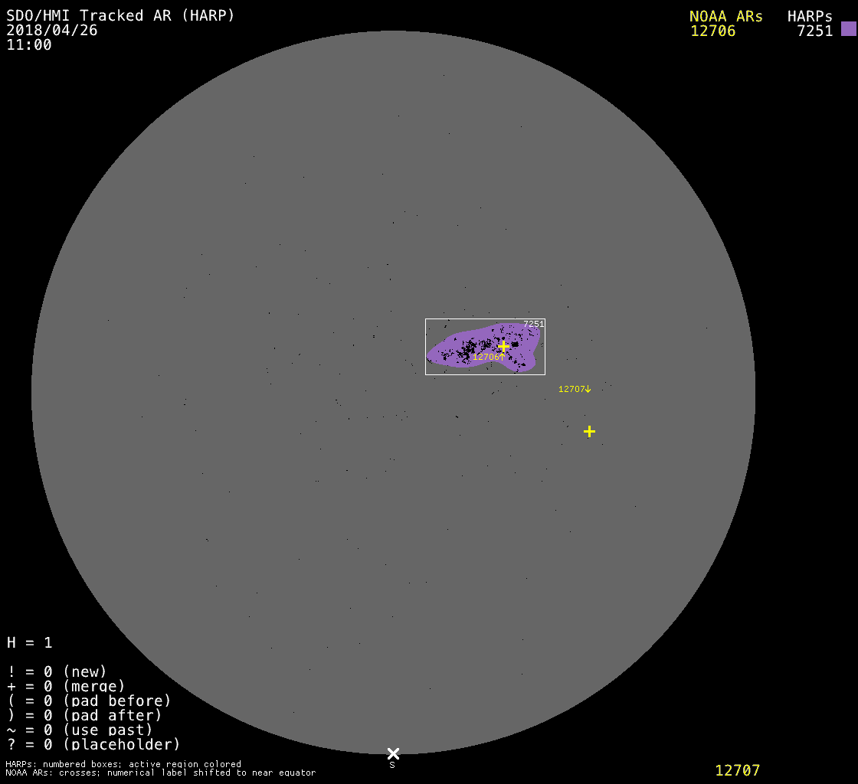This screenshot has height=784, width=858.
Task: Click the HARPs header
Action: [810, 16]
